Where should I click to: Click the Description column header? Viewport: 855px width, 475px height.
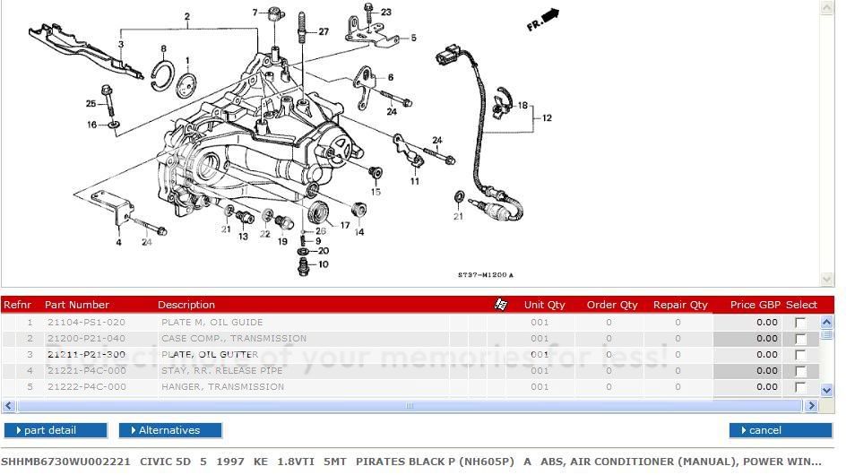point(186,305)
